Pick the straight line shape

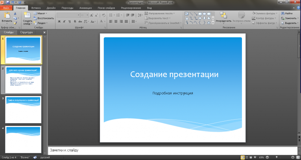click(x=191, y=14)
